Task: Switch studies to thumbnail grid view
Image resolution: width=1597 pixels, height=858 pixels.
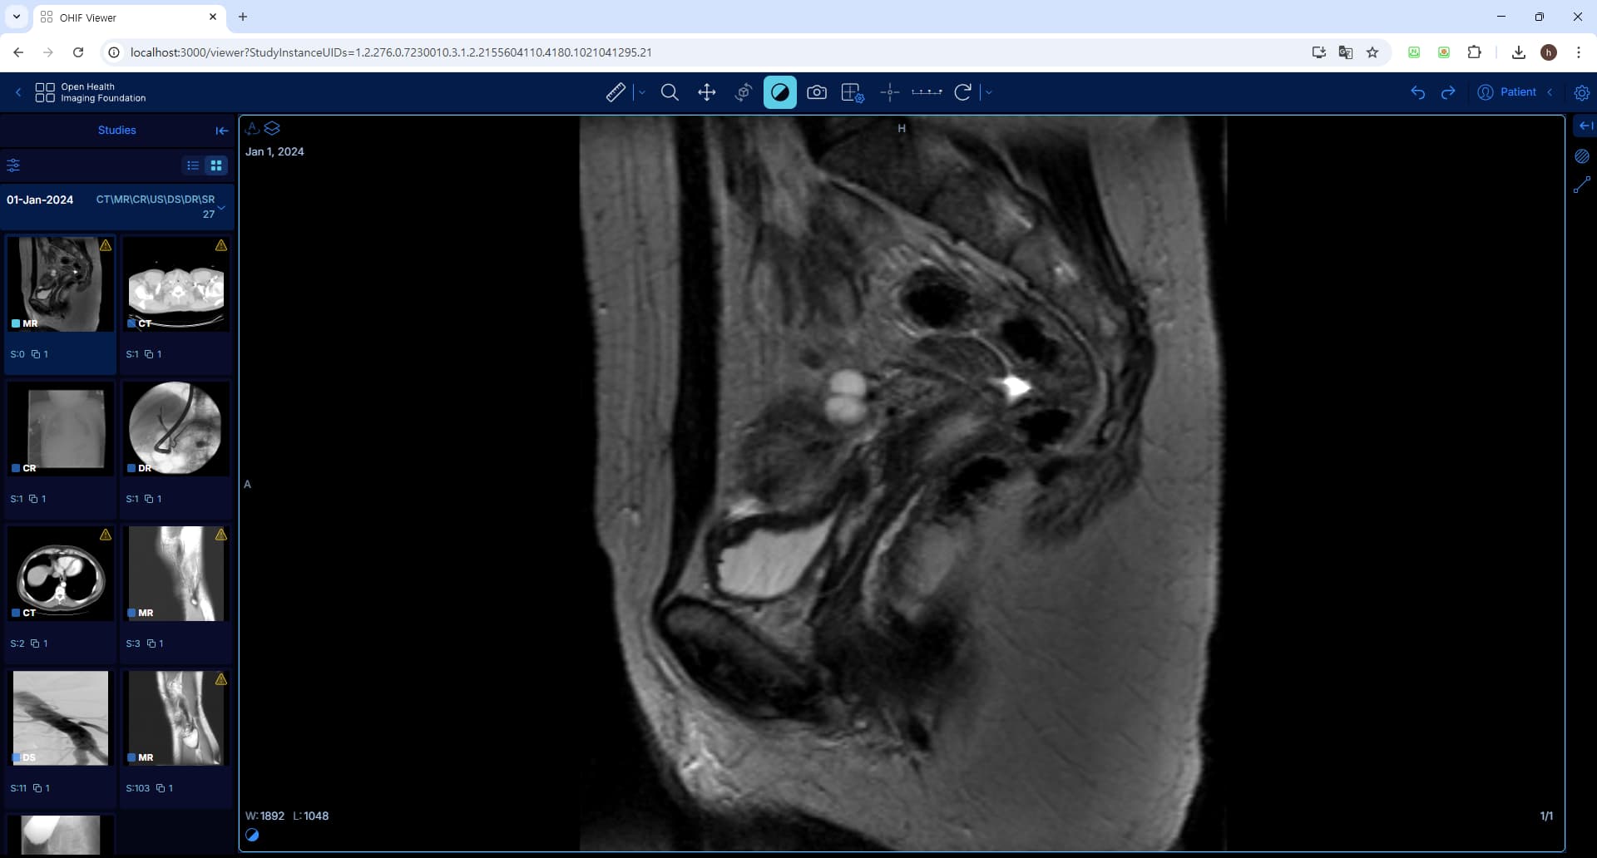Action: coord(216,165)
